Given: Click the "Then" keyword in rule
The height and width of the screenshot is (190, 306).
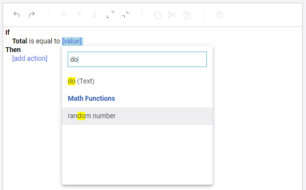Looking at the screenshot, I should pos(13,50).
